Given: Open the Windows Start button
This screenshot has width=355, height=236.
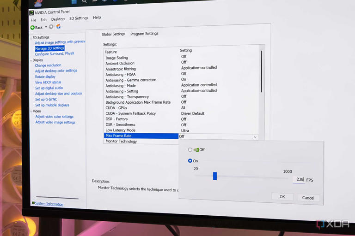Looking at the screenshot, I should pos(74,1).
